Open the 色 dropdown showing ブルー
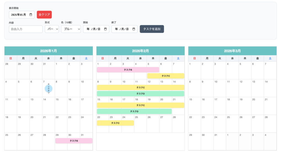The width and height of the screenshot is (282, 153). (x=71, y=29)
